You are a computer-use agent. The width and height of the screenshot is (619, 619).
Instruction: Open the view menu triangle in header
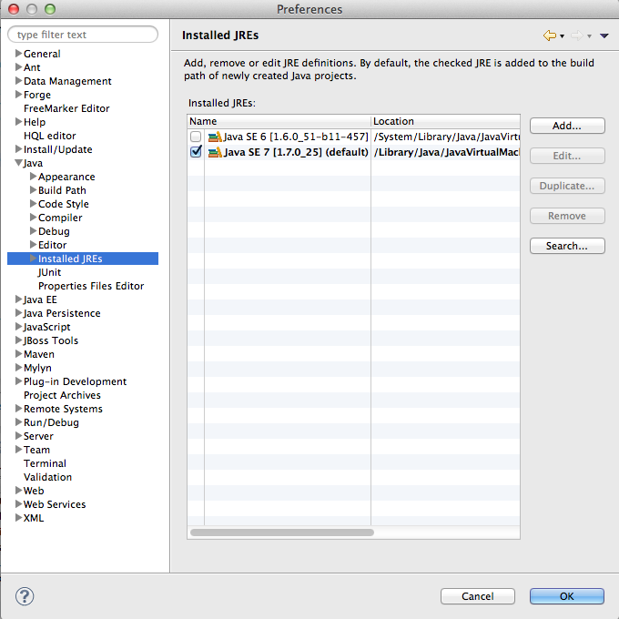604,36
